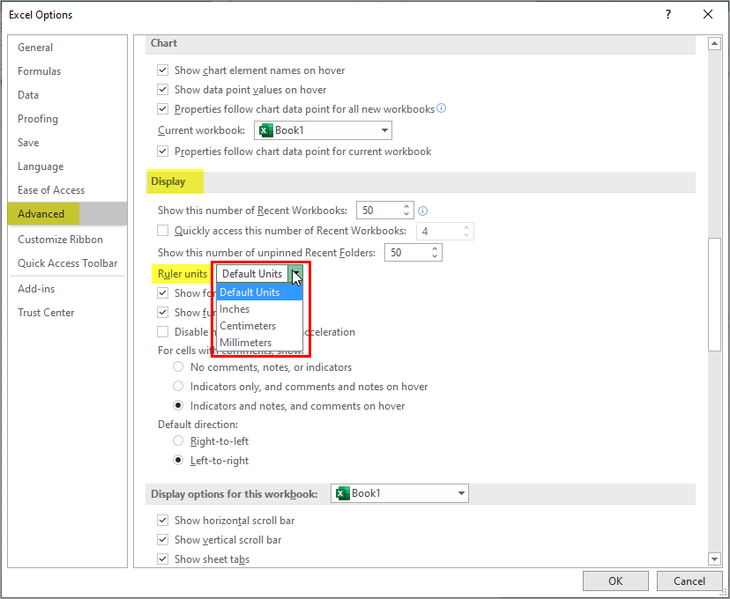Click OK to apply Excel options
Screen dimensions: 730x599
coord(615,581)
